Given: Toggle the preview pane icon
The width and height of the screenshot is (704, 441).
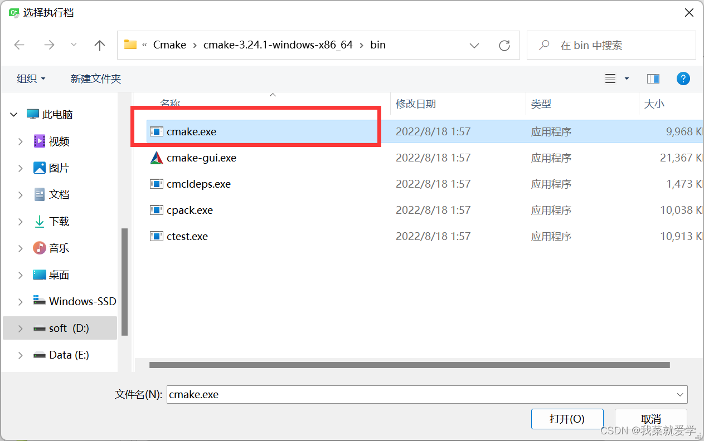Looking at the screenshot, I should 653,79.
